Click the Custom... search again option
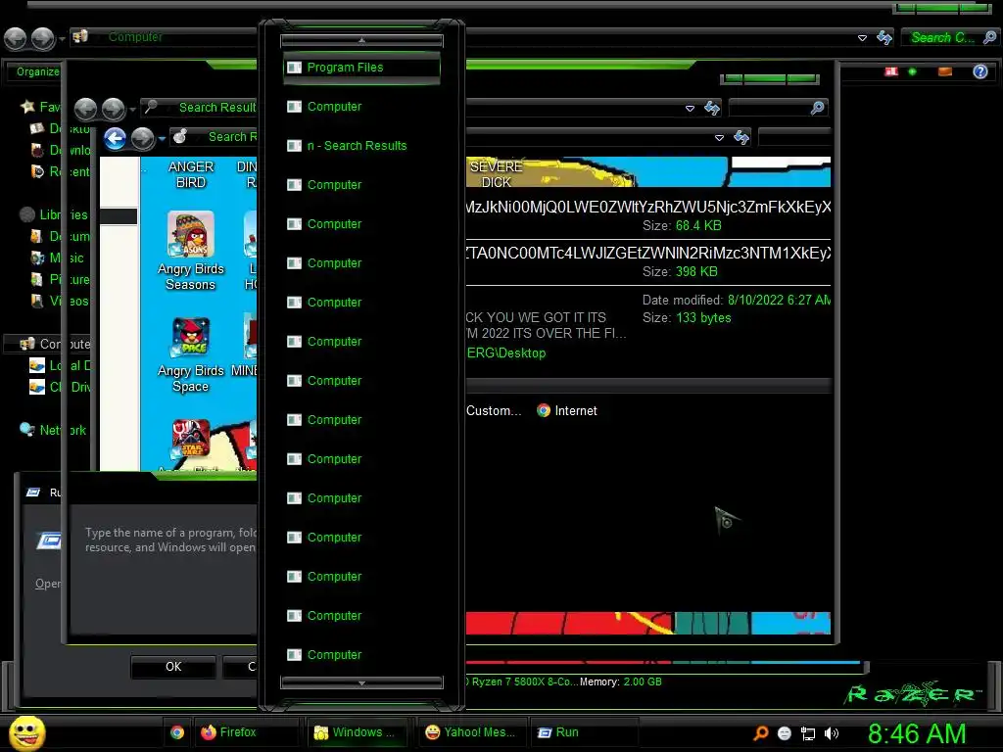The width and height of the screenshot is (1003, 752). (494, 411)
